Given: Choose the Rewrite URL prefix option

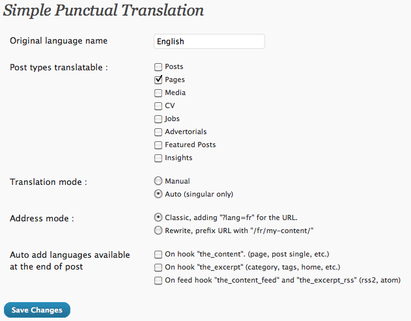Looking at the screenshot, I should coord(158,230).
